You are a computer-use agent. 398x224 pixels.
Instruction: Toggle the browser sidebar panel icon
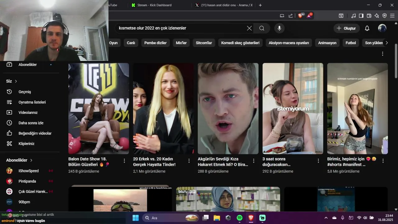point(361,16)
